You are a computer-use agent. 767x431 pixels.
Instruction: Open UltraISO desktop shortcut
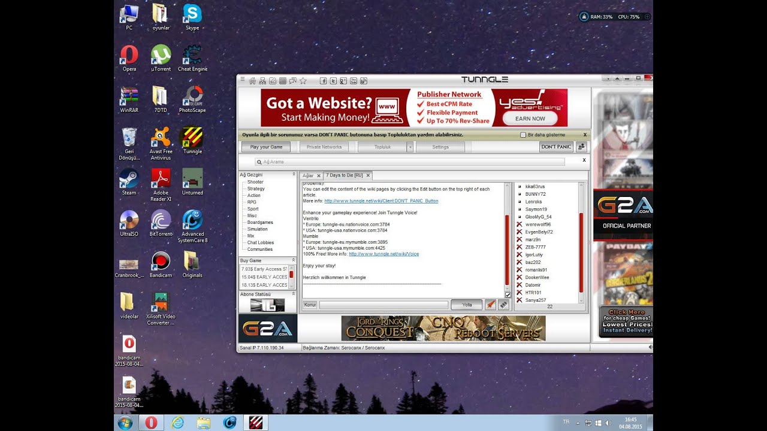coord(129,223)
